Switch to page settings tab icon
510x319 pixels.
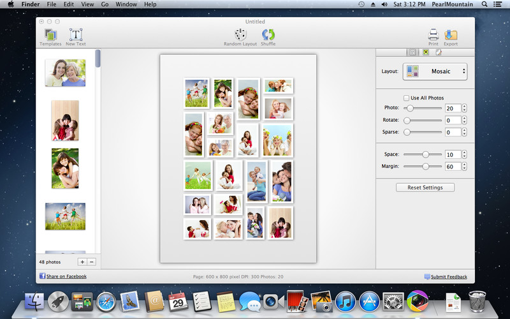(x=439, y=52)
